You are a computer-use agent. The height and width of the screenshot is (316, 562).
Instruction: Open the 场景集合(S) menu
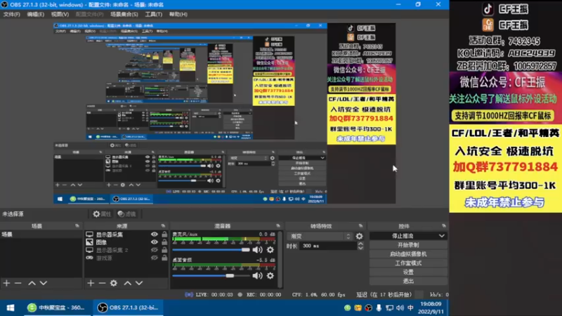click(x=124, y=14)
